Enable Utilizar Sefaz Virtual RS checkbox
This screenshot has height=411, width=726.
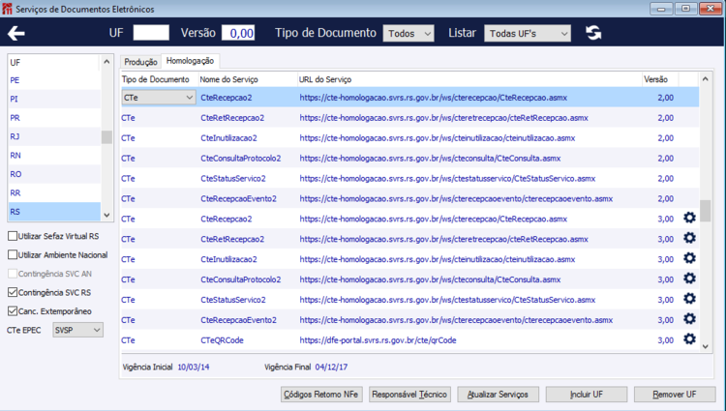click(13, 236)
